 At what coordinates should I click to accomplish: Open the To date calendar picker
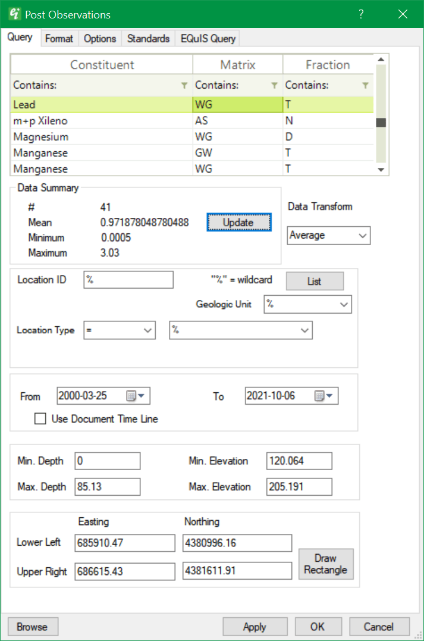(x=324, y=396)
